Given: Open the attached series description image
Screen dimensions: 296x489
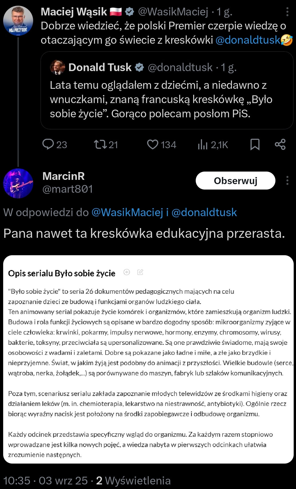Looking at the screenshot, I should tap(148, 359).
